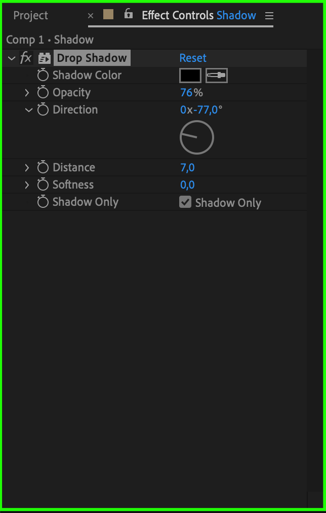Reset the Drop Shadow effect
The height and width of the screenshot is (513, 326).
tap(193, 58)
